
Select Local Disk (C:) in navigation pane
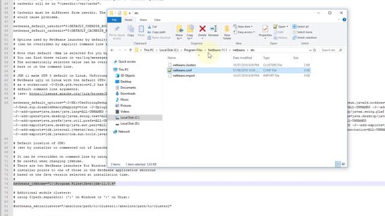130,118
